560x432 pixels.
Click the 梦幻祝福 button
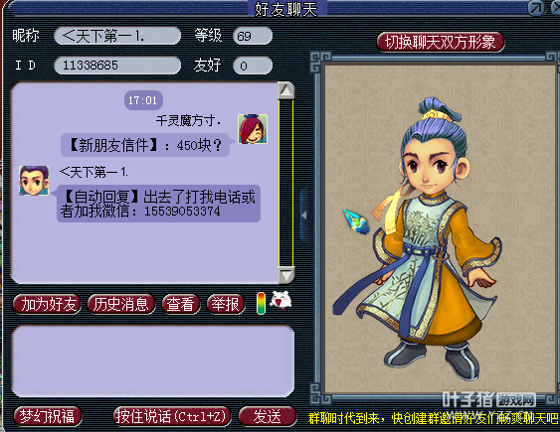[x=48, y=416]
